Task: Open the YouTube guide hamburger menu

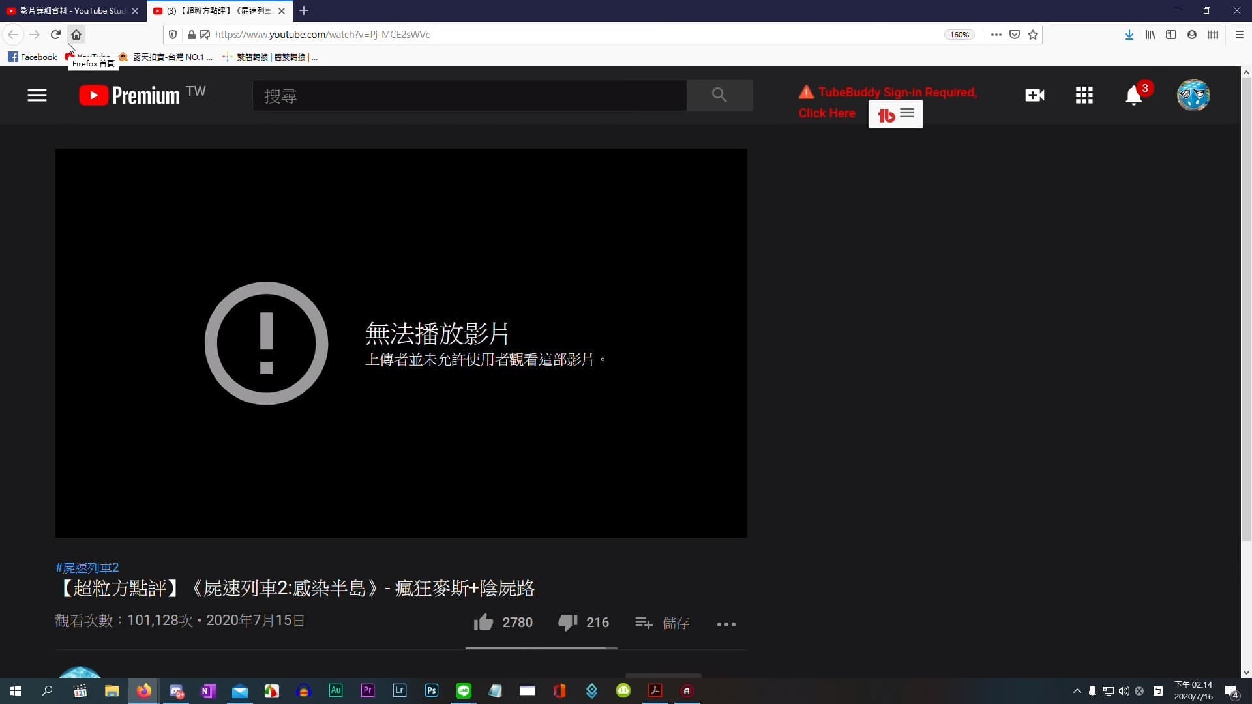Action: pos(37,95)
